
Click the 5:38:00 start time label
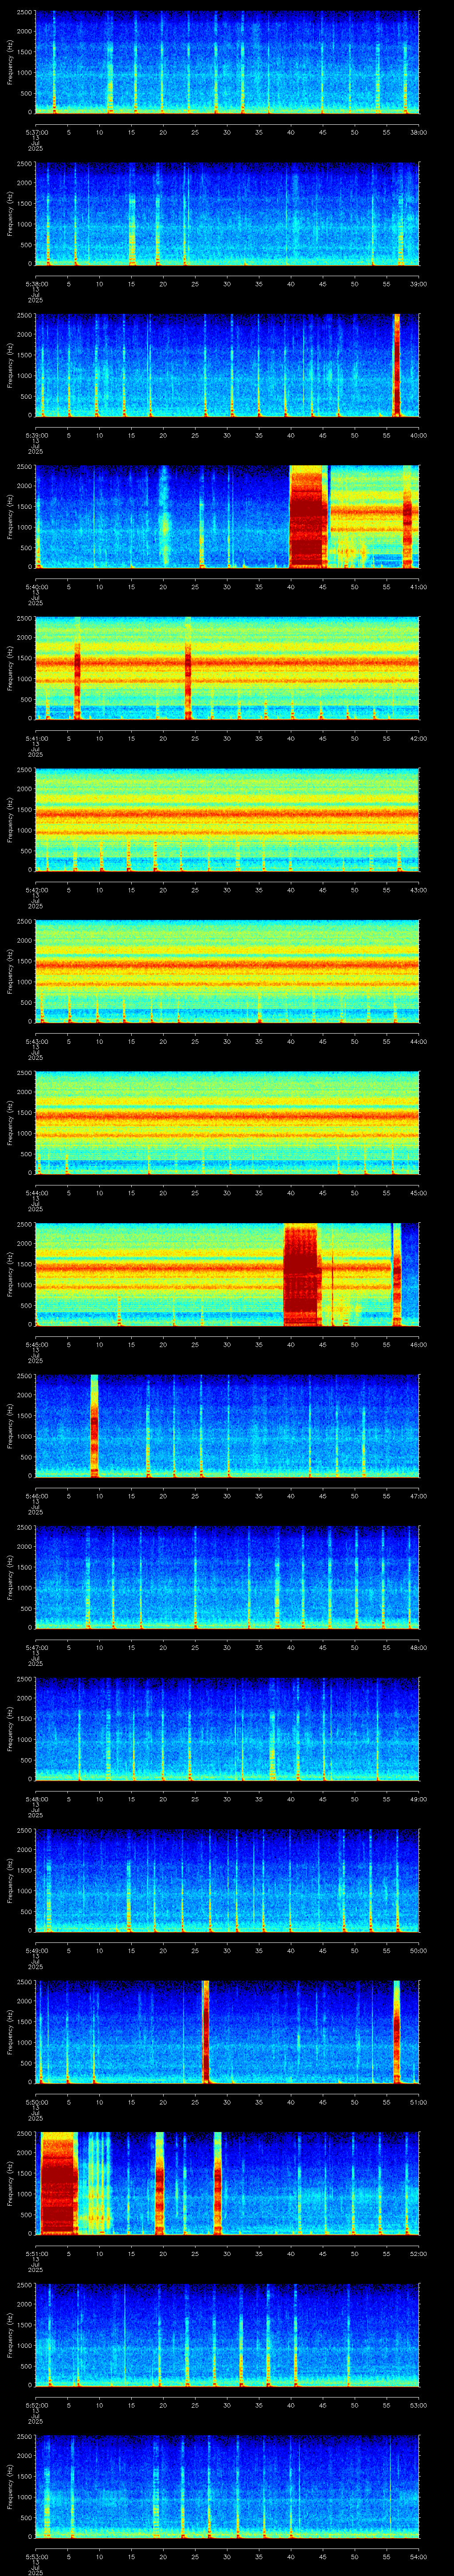coord(36,284)
